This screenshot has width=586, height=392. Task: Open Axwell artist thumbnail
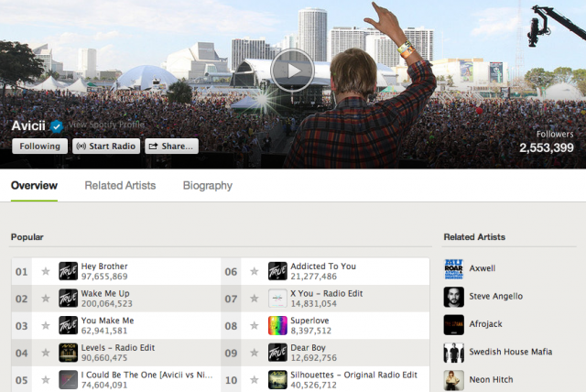453,269
